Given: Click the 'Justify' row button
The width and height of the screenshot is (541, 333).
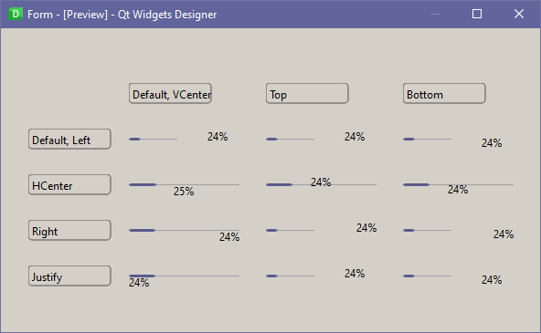Looking at the screenshot, I should (x=69, y=276).
